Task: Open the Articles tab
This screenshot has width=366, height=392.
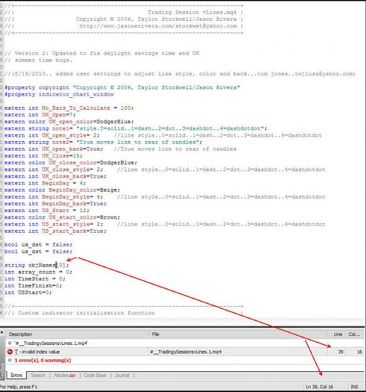Action: tap(65, 375)
